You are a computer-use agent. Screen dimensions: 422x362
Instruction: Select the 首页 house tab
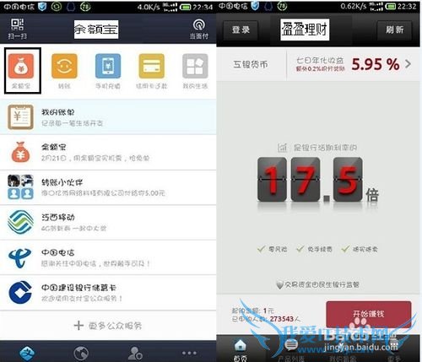click(x=241, y=350)
